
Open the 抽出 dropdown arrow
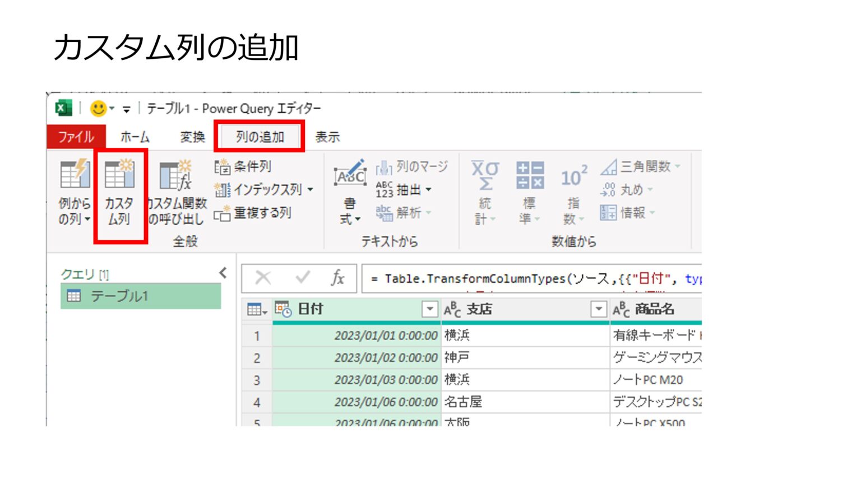[x=429, y=190]
